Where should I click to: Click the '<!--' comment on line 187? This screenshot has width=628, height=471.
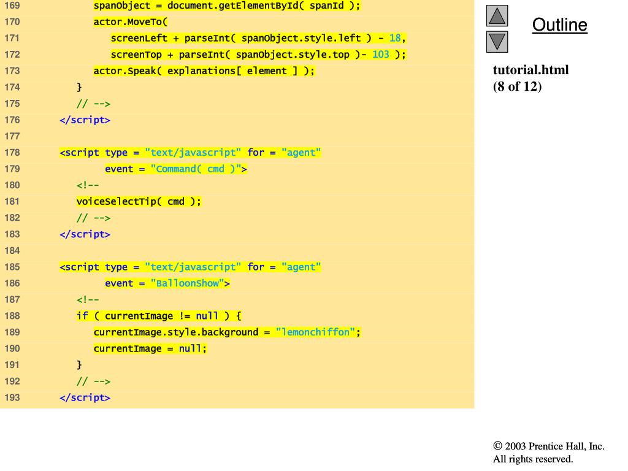click(x=88, y=299)
